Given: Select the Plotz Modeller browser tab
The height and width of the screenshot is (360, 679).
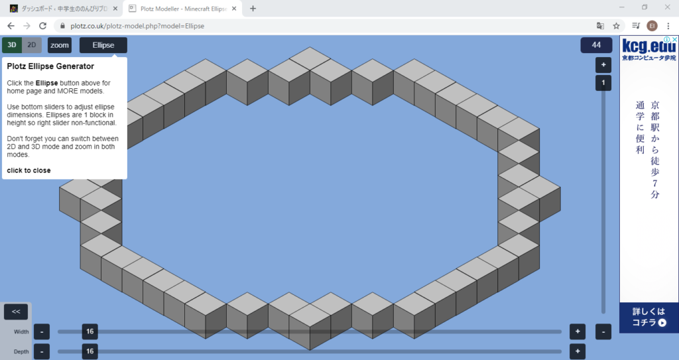Looking at the screenshot, I should point(183,9).
